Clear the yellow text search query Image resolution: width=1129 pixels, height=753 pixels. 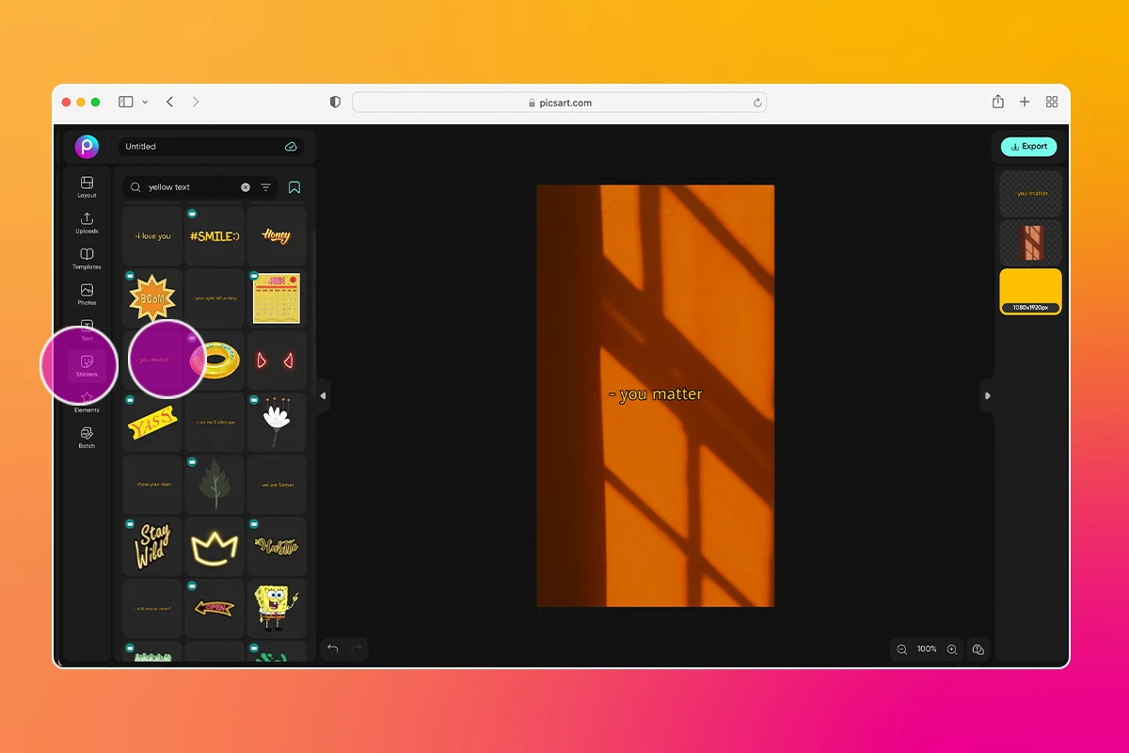[x=246, y=187]
